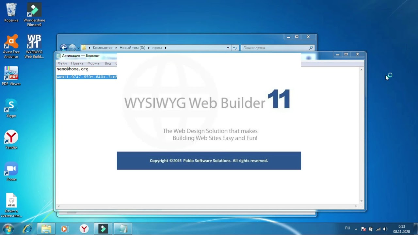This screenshot has width=418, height=235.
Task: Click Notepad's vertical scroll up arrow
Action: click(361, 70)
